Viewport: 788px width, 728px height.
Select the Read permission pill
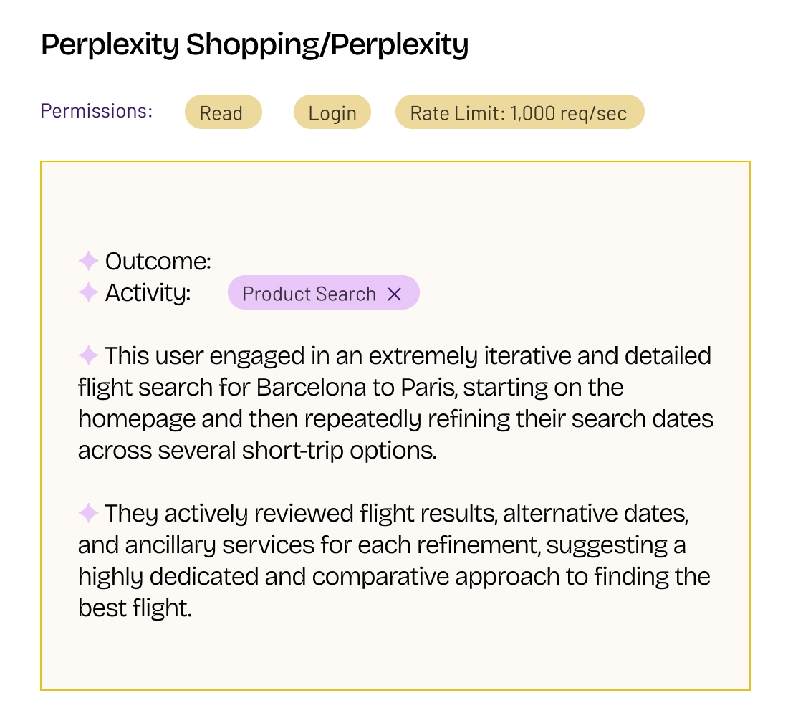click(x=221, y=113)
